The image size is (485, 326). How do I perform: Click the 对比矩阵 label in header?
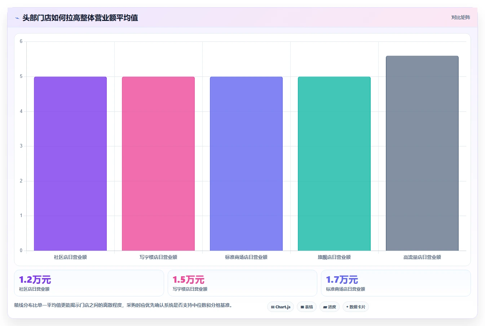[x=460, y=17]
